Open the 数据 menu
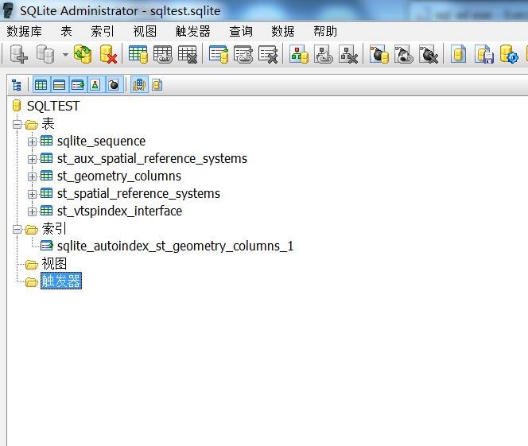528x446 pixels. (x=283, y=31)
